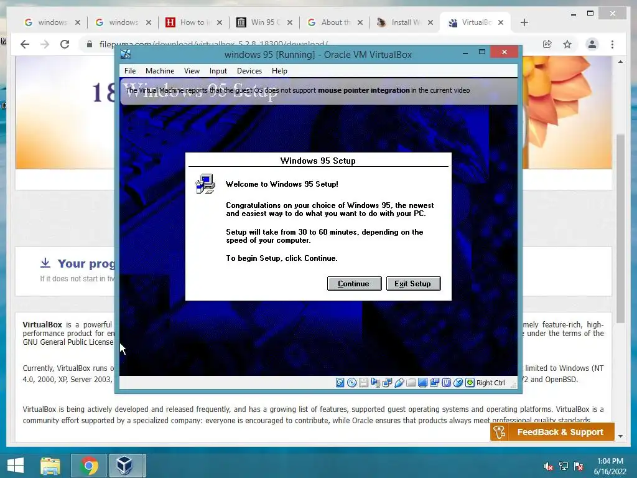Bookmark the page with the star icon
The height and width of the screenshot is (478, 637).
pos(567,44)
